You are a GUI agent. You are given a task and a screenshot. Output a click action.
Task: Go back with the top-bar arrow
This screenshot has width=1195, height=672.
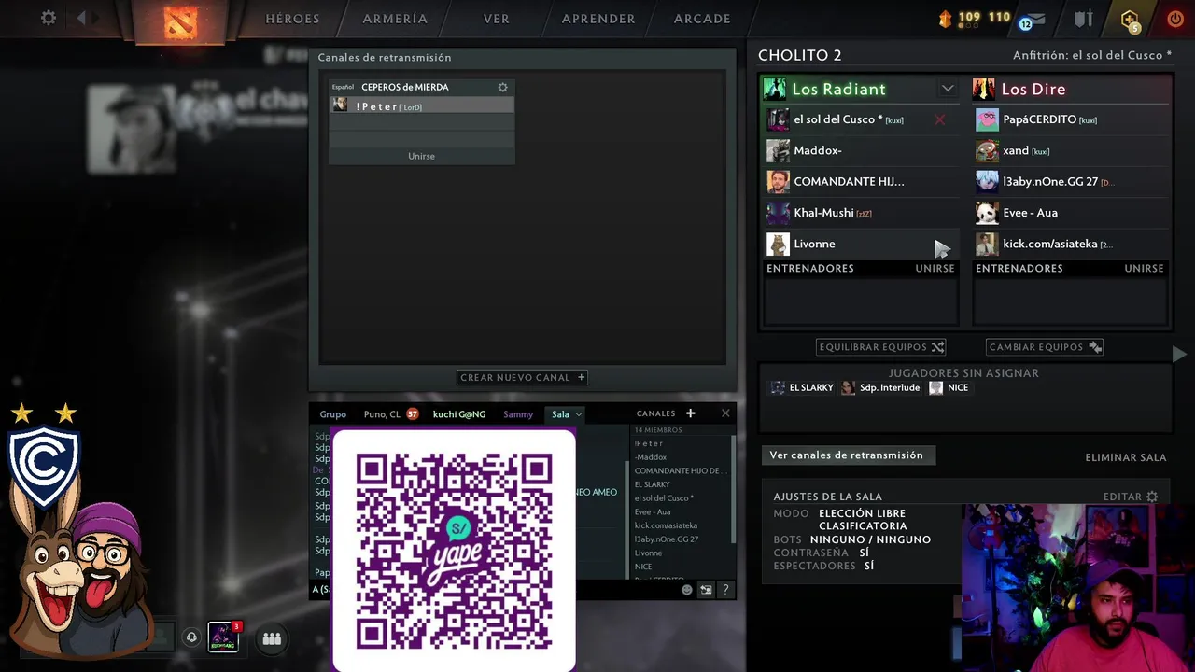click(x=81, y=18)
